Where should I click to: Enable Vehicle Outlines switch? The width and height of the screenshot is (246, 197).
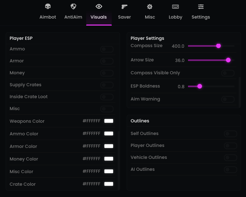[x=230, y=158]
